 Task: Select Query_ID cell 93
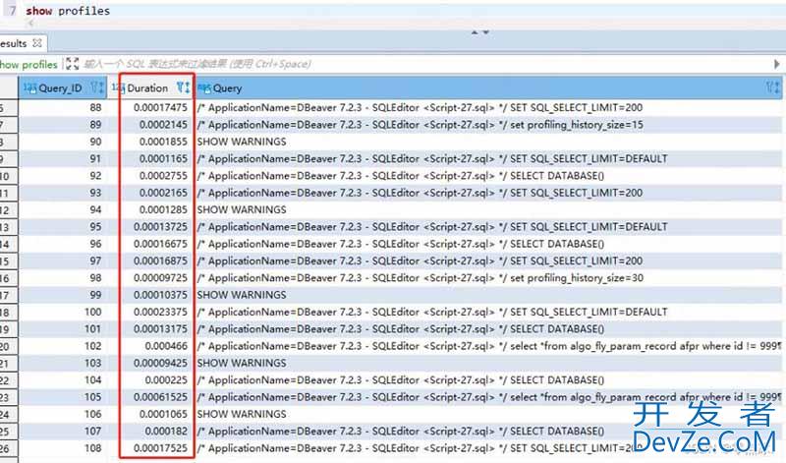(63, 193)
